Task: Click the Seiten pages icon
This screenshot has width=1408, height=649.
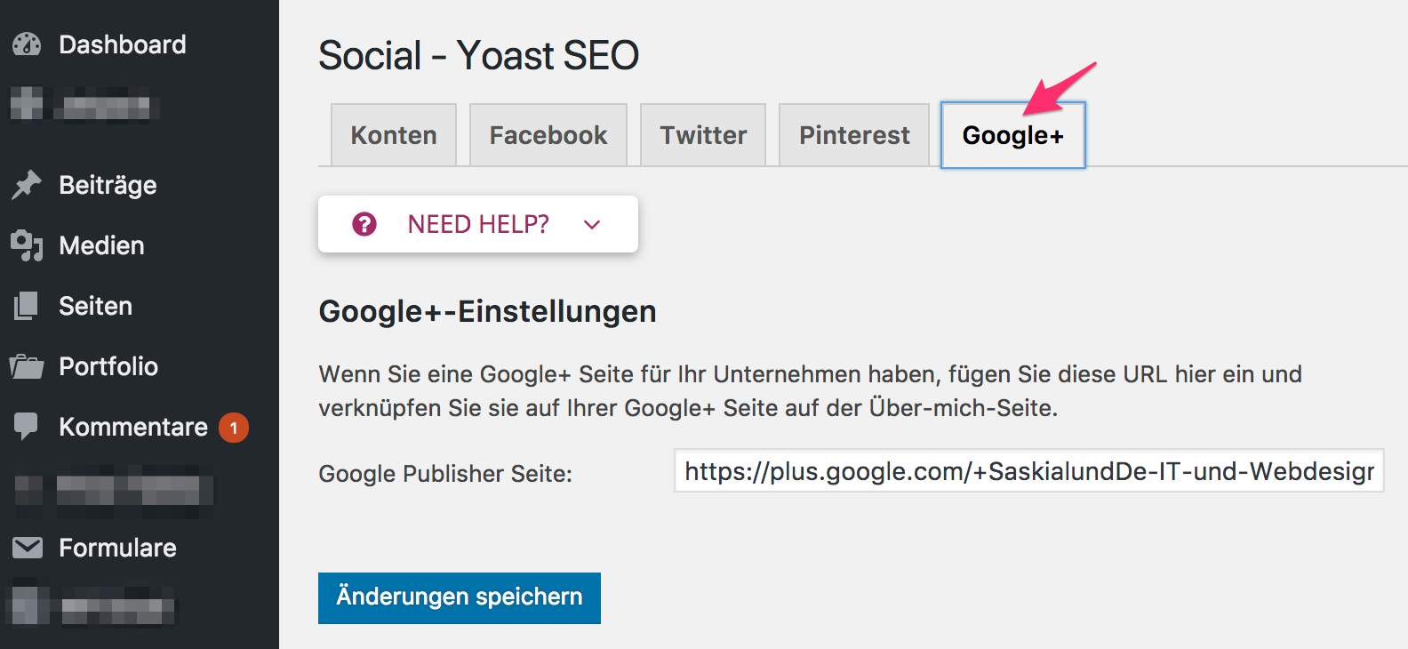Action: click(27, 306)
